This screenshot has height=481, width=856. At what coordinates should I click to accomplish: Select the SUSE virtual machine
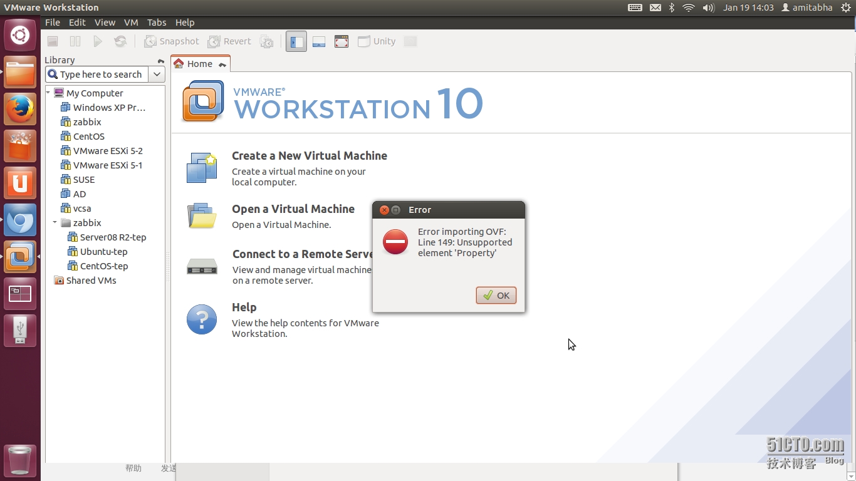pyautogui.click(x=78, y=179)
